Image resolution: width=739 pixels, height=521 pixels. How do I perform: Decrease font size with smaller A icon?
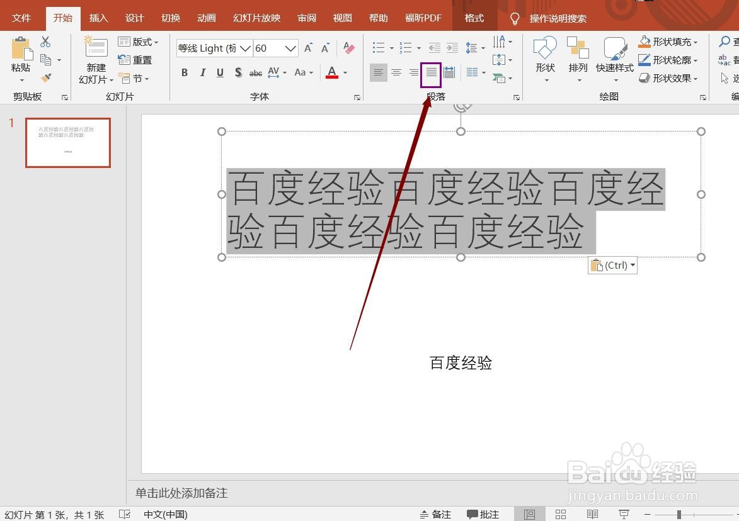pyautogui.click(x=325, y=48)
